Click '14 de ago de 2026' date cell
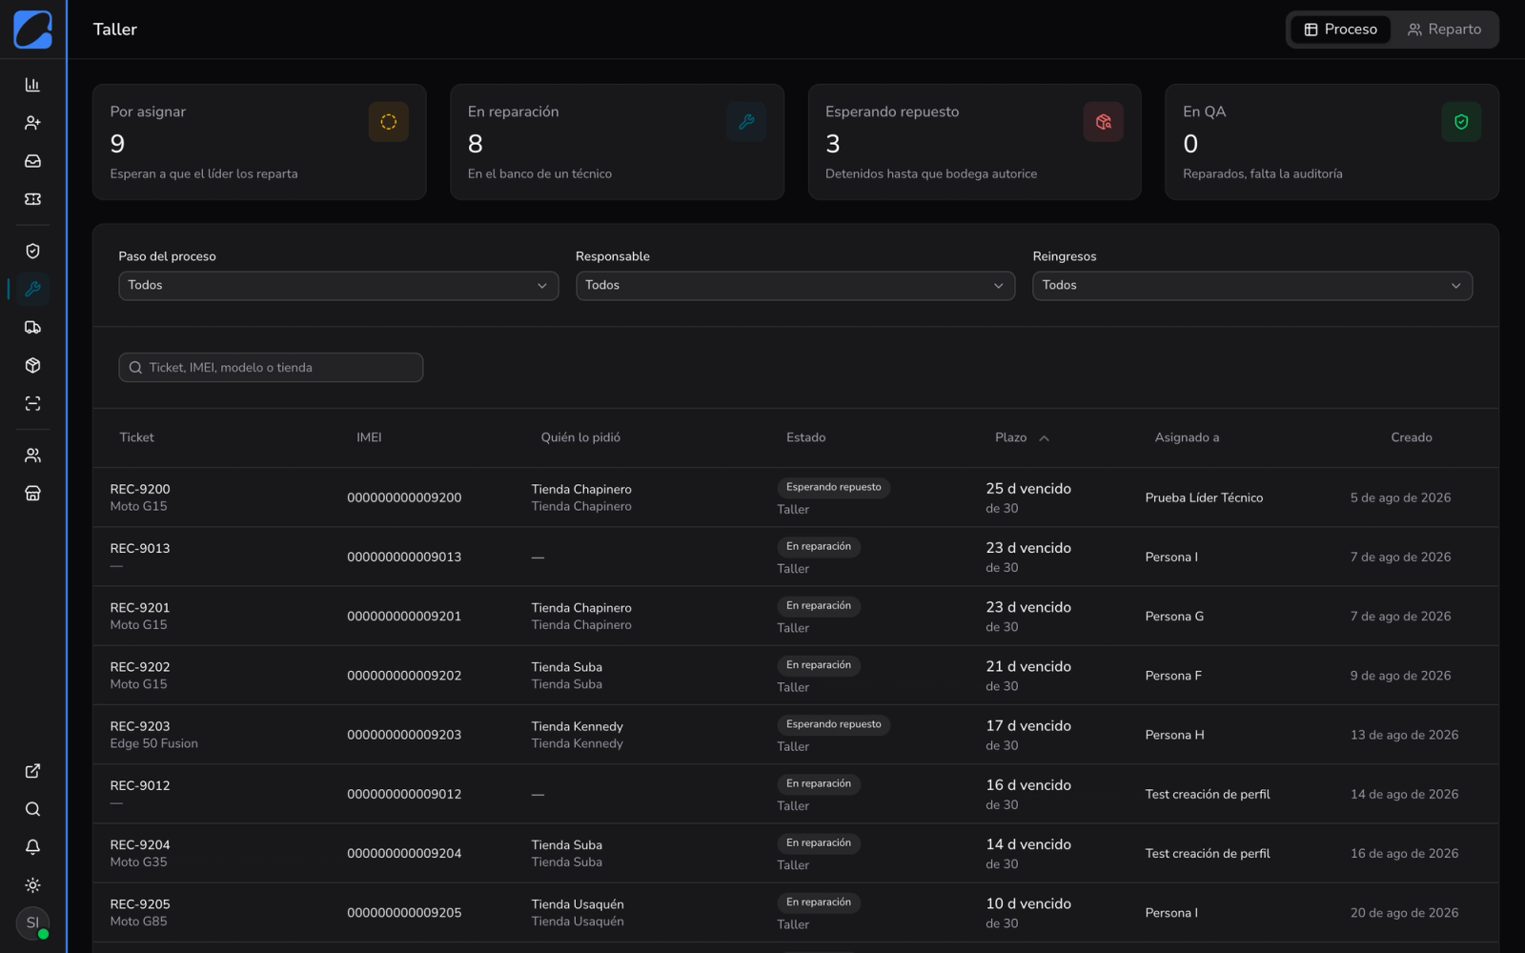The width and height of the screenshot is (1525, 953). click(x=1404, y=794)
